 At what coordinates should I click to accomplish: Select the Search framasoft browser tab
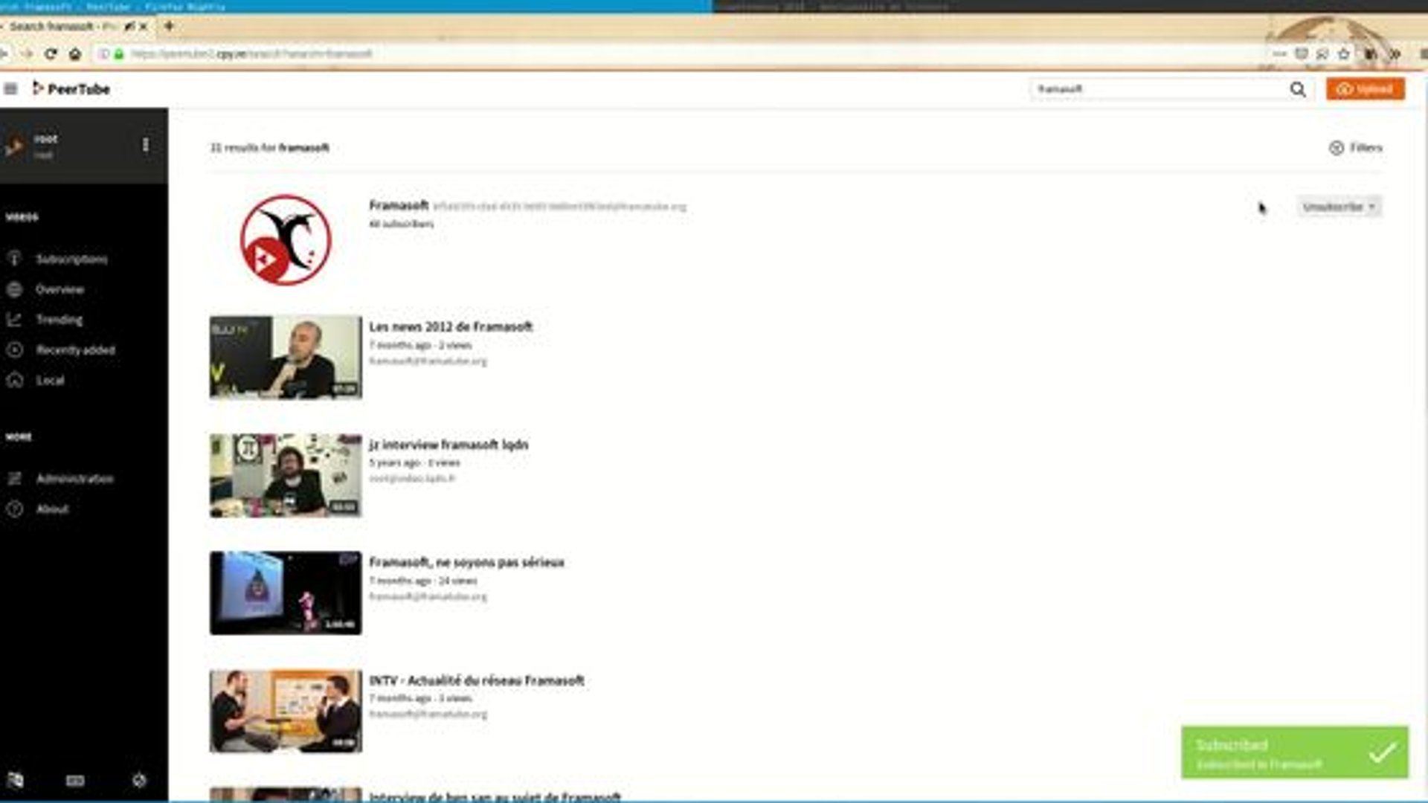tap(76, 26)
